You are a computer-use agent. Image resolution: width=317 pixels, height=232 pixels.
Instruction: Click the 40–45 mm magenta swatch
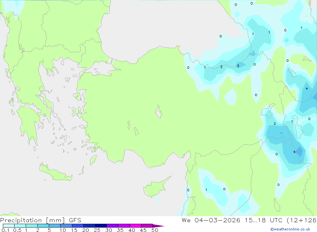135,226
